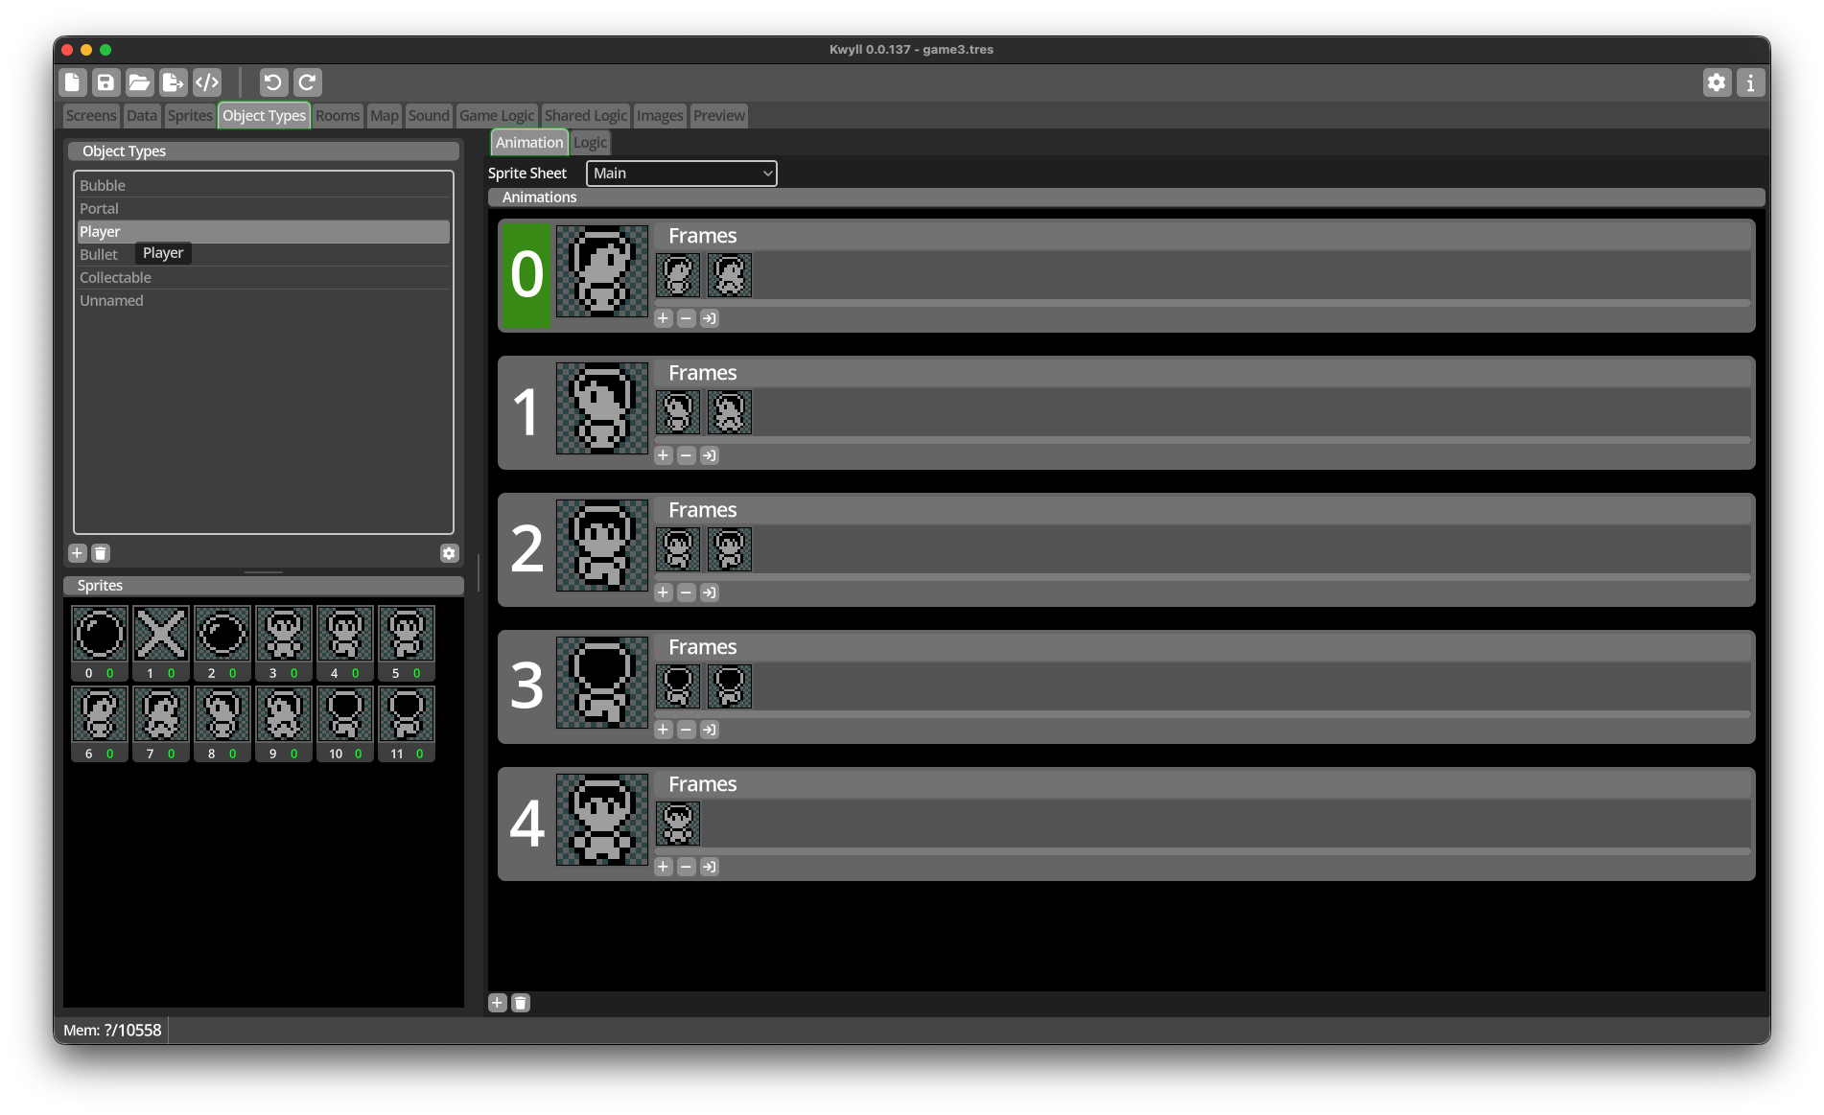Select Bubble in the Object Types list
This screenshot has height=1115, width=1824.
pyautogui.click(x=103, y=186)
